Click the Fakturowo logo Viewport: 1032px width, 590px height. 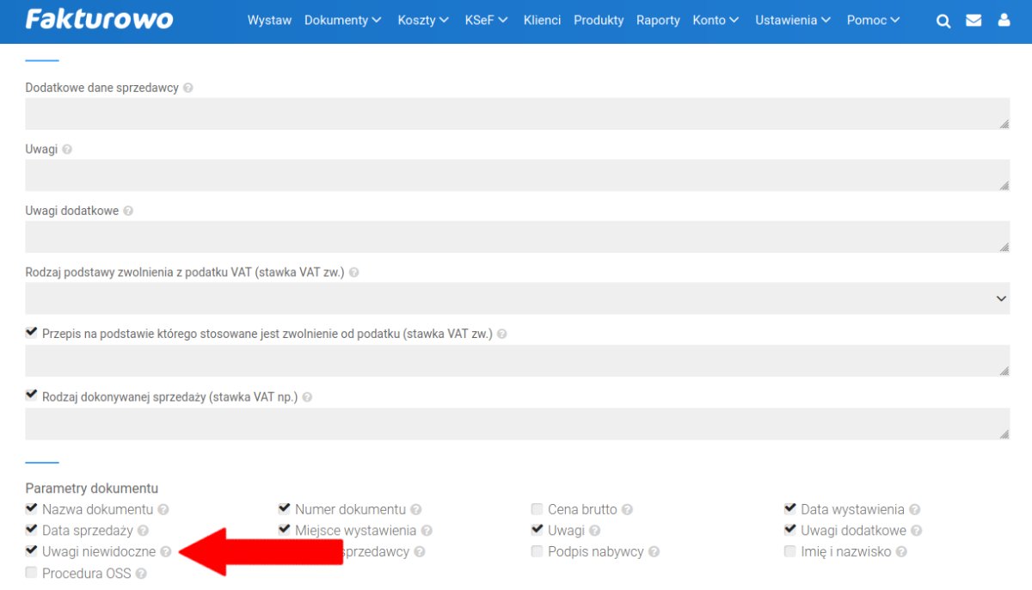coord(99,20)
